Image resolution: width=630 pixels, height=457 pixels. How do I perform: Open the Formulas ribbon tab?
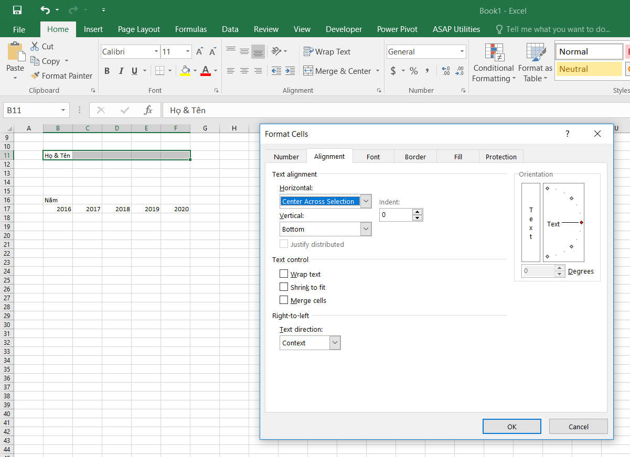pos(191,29)
